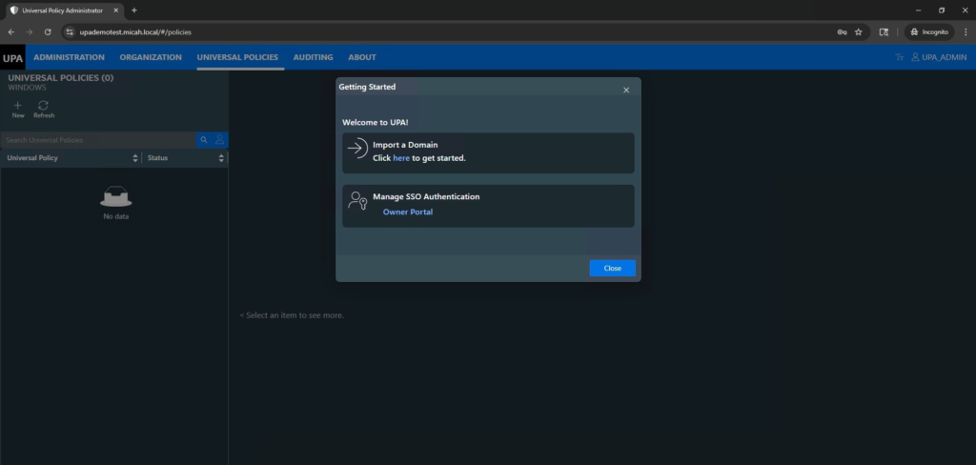
Task: Click the Import a Domain arrow icon
Action: (x=357, y=149)
